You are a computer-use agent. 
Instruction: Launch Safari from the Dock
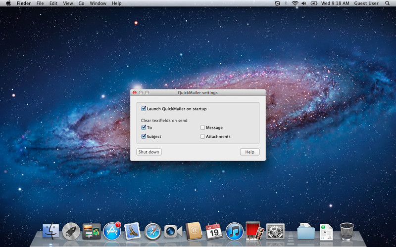(153, 231)
